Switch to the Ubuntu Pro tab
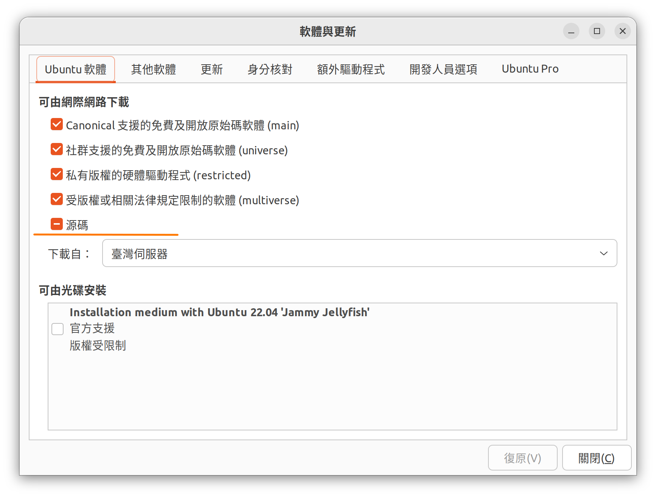The width and height of the screenshot is (656, 497). (x=530, y=69)
